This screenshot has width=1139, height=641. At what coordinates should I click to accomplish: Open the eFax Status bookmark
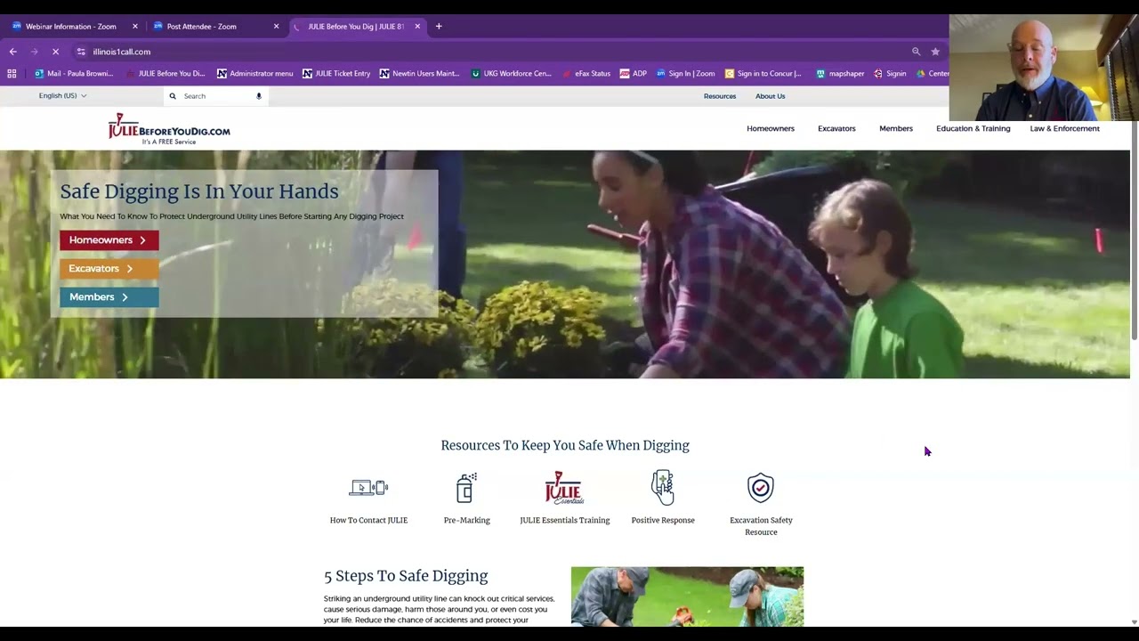click(586, 74)
